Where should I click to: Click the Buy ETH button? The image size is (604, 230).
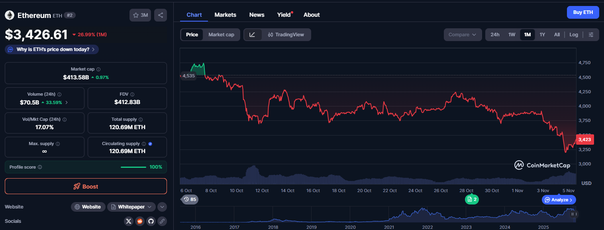pos(582,12)
